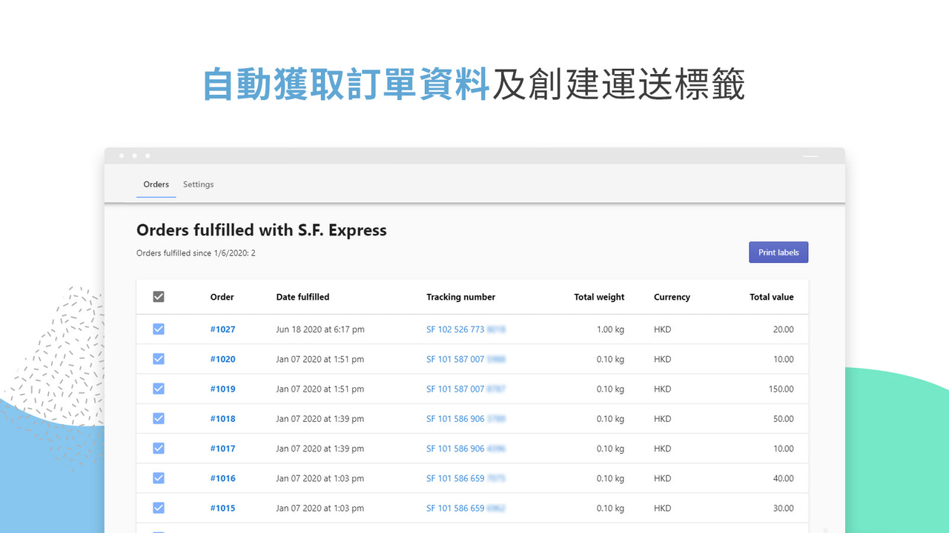Screen dimensions: 949x533
Task: Select the 50.00 total value cell
Action: coord(783,419)
